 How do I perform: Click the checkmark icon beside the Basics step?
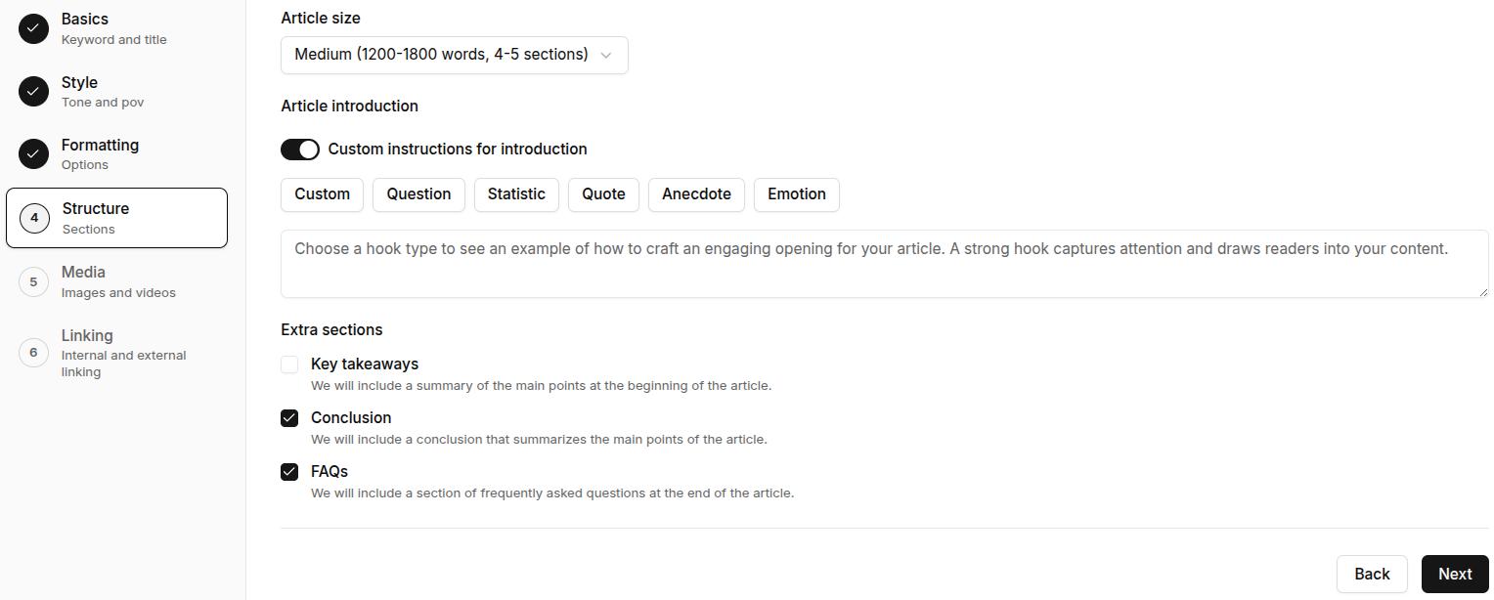(x=33, y=28)
